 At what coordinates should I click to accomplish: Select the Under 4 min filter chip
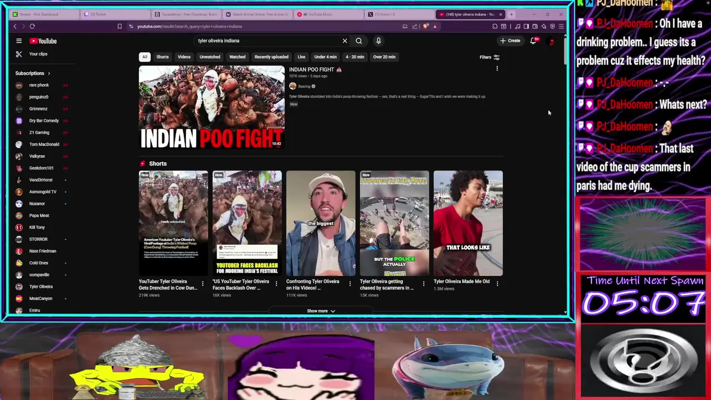point(326,57)
